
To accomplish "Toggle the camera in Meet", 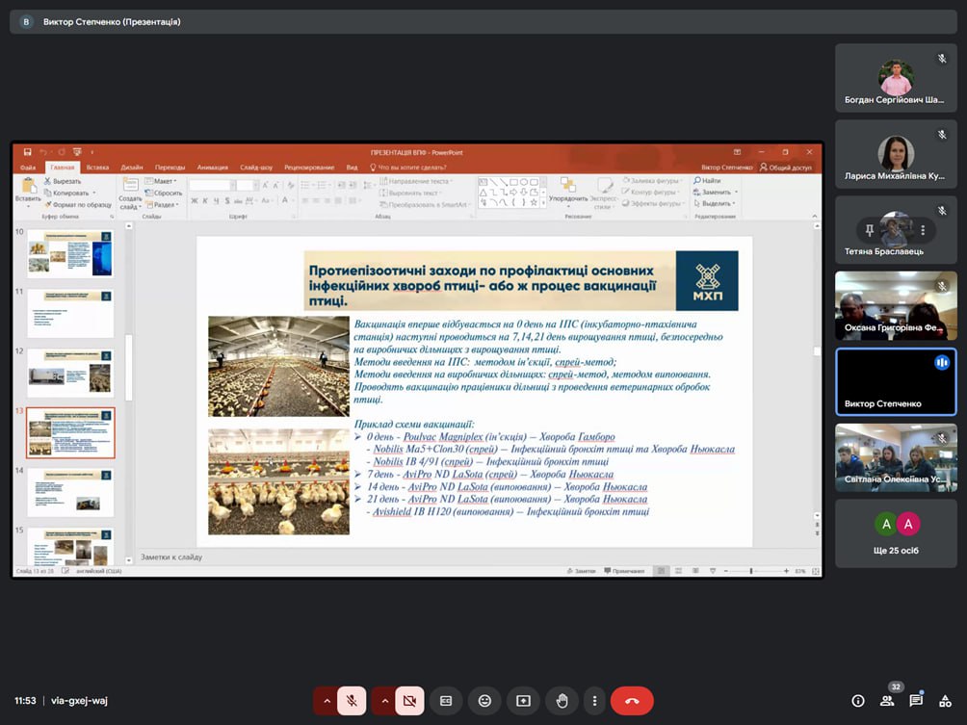I will click(x=409, y=701).
